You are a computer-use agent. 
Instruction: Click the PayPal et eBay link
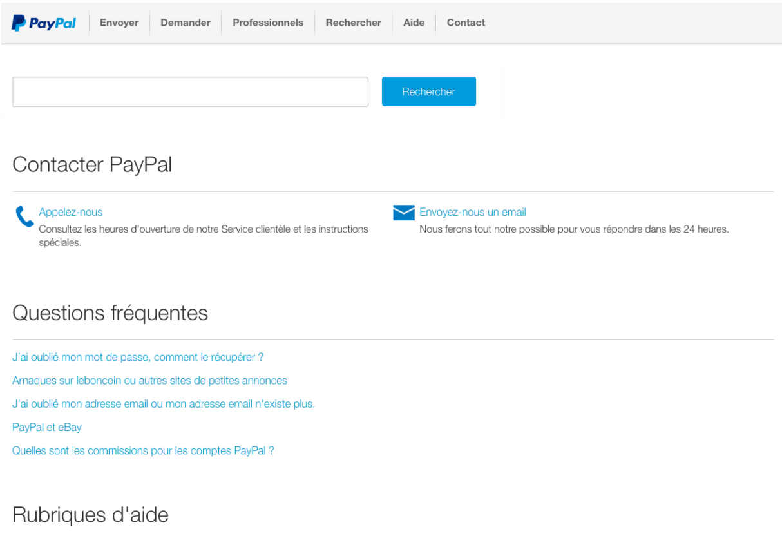click(x=46, y=427)
